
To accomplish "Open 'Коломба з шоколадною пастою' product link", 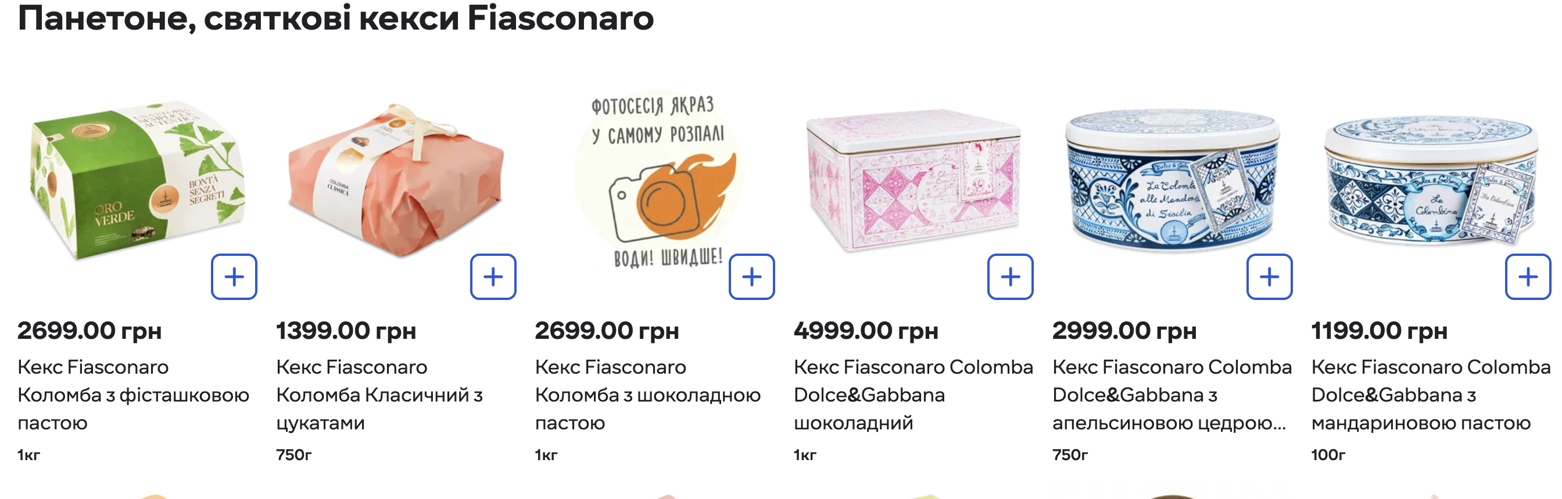I will pos(647,395).
